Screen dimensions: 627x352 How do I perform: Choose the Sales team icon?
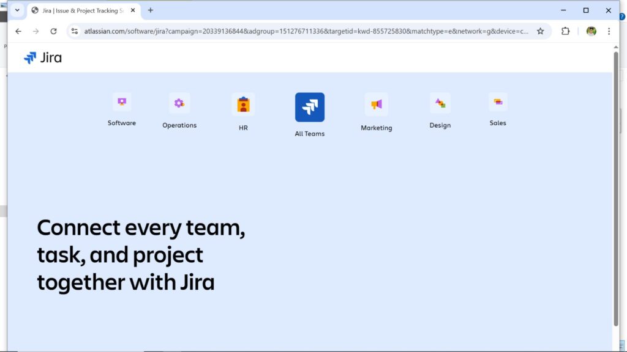(498, 102)
